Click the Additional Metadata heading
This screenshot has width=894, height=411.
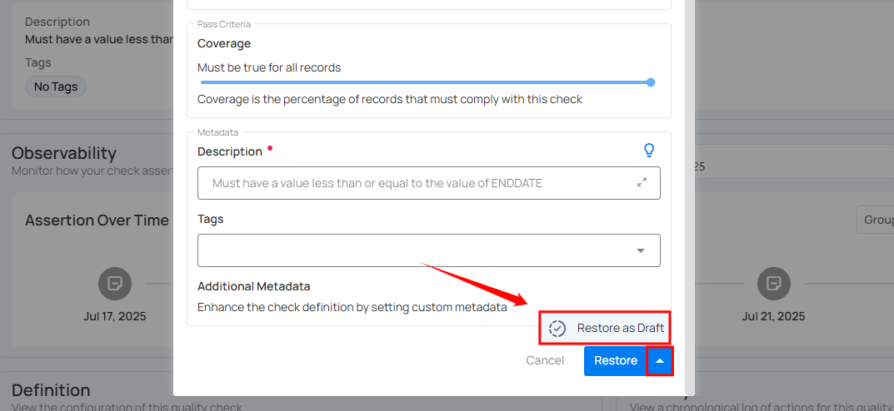coord(254,286)
